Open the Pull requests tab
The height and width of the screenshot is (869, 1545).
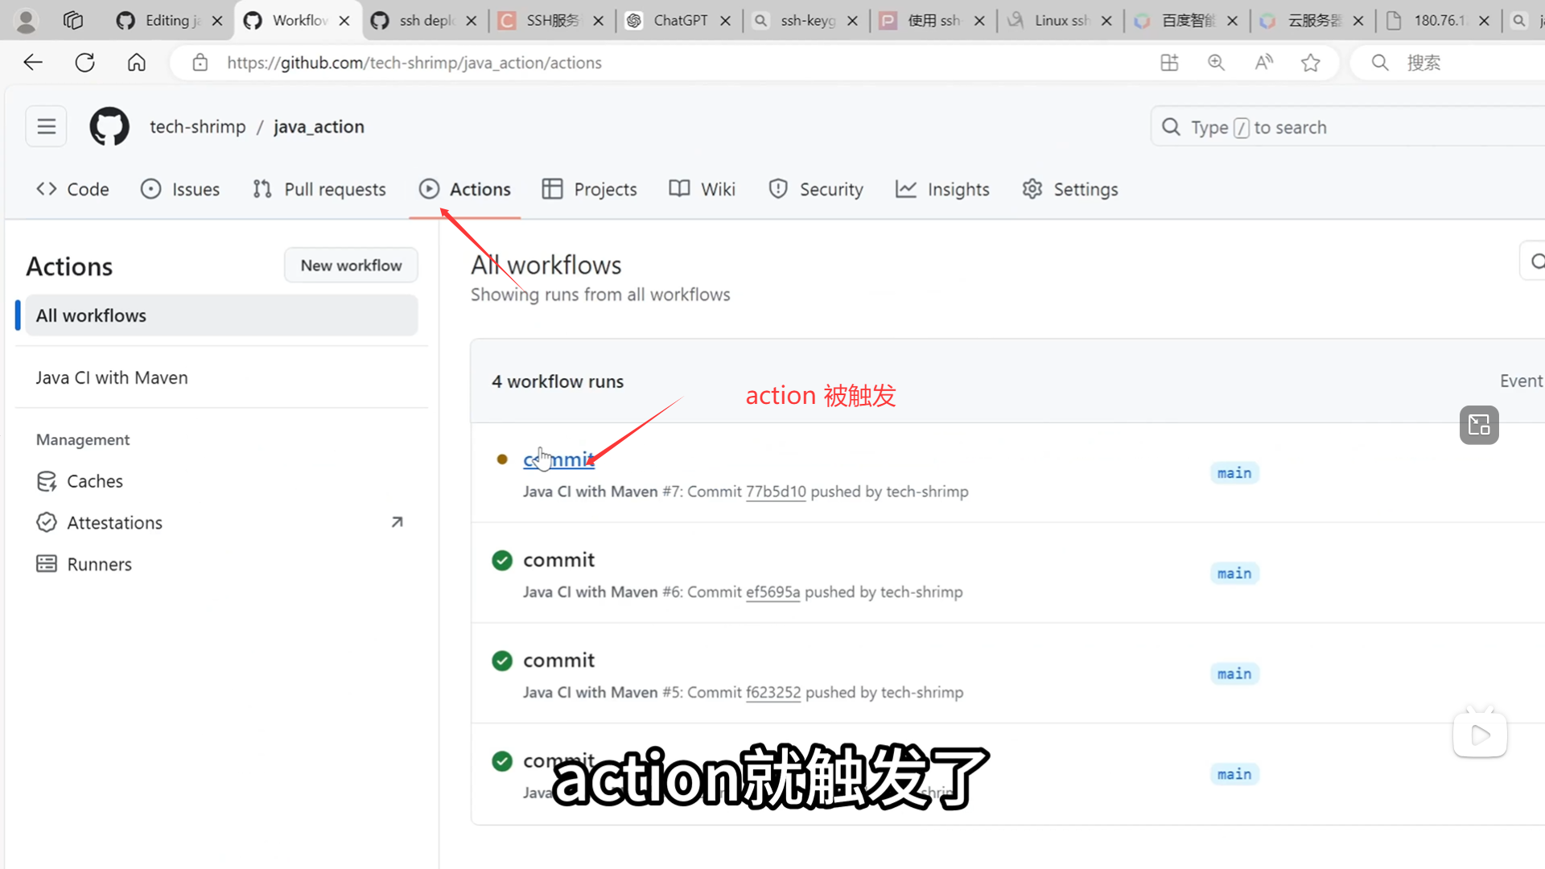319,189
